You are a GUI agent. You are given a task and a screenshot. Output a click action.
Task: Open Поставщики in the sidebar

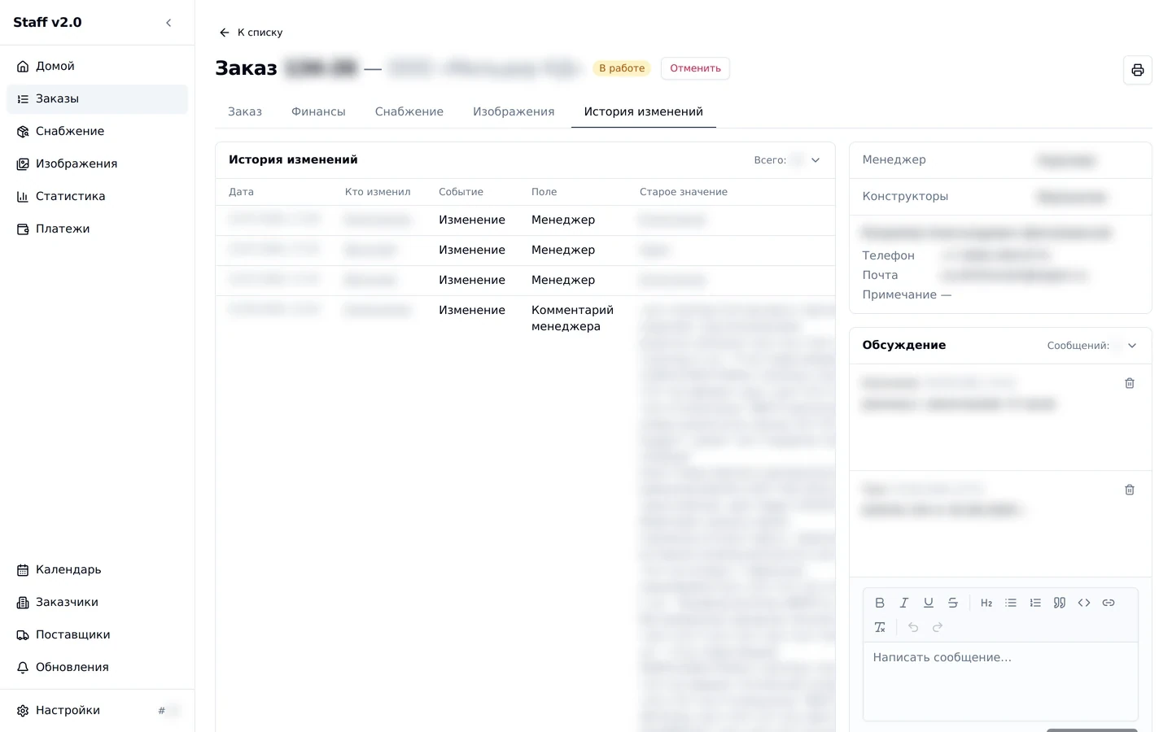coord(97,635)
